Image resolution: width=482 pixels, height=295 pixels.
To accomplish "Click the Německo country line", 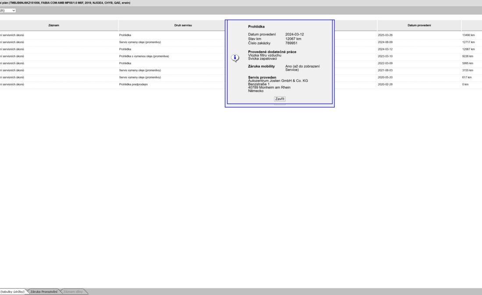I will [256, 91].
